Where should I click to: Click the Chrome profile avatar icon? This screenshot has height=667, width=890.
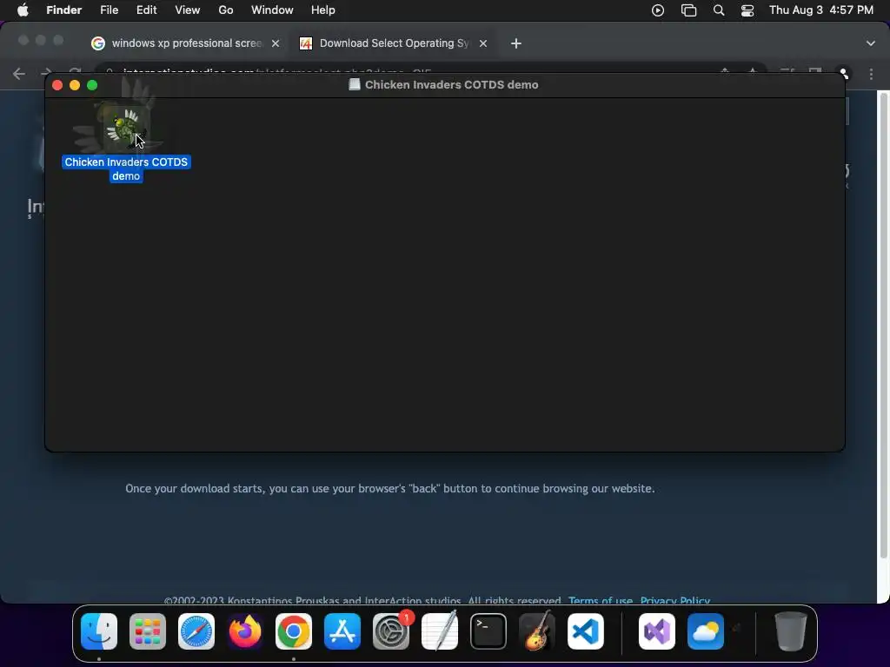844,74
